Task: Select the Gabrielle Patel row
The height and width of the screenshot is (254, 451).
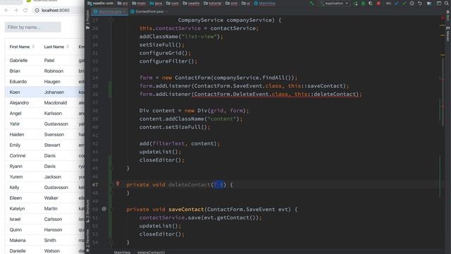Action: (44, 60)
